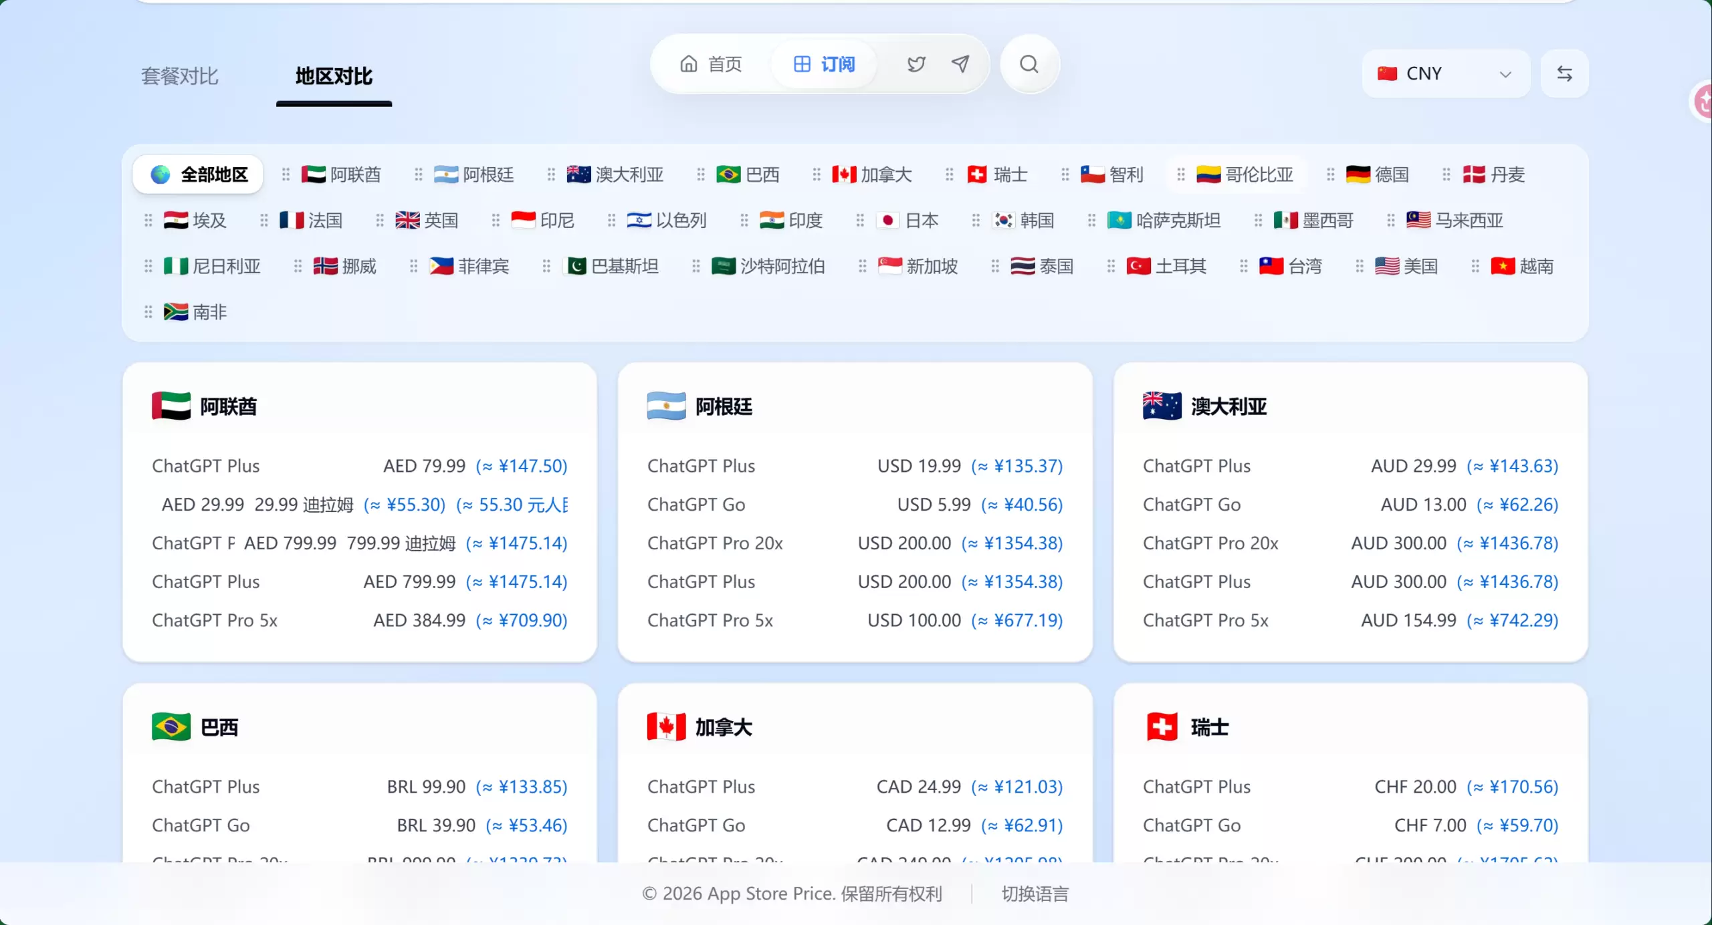Image resolution: width=1712 pixels, height=925 pixels.
Task: Go to 首页 home in navigation
Action: [x=711, y=64]
